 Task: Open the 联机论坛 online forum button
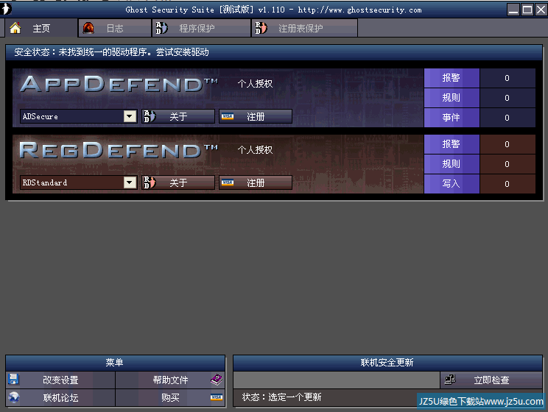pos(60,397)
